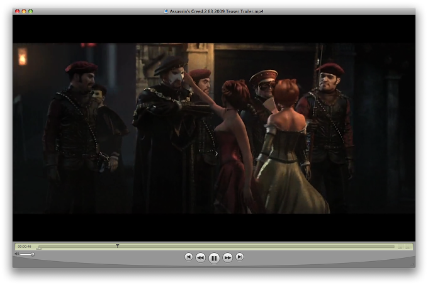Jump to the start of the movie

pyautogui.click(x=188, y=257)
